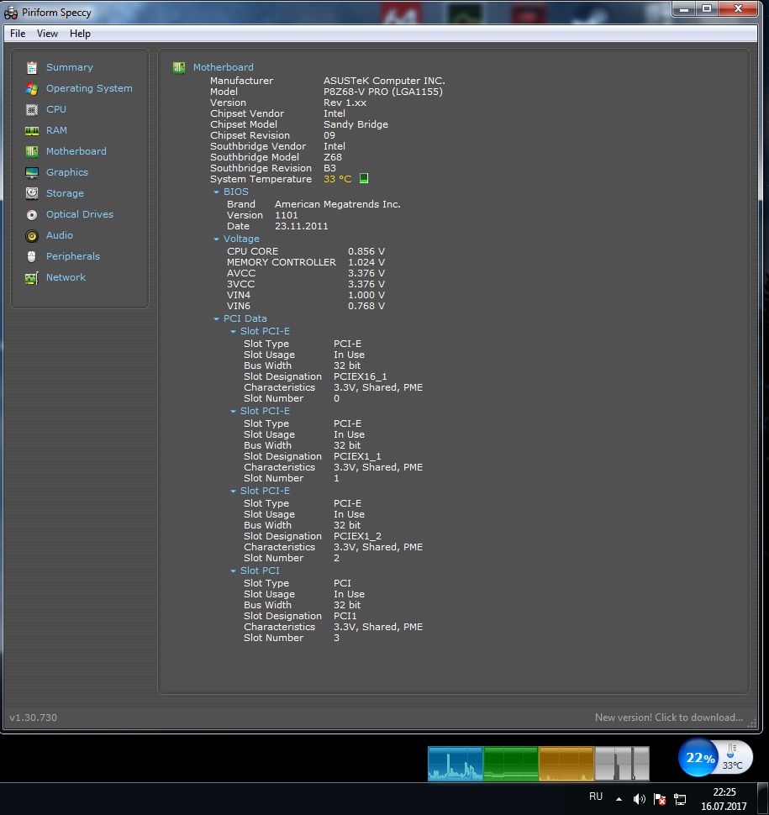Image resolution: width=769 pixels, height=815 pixels.
Task: Open the Operating System section
Action: tap(89, 88)
